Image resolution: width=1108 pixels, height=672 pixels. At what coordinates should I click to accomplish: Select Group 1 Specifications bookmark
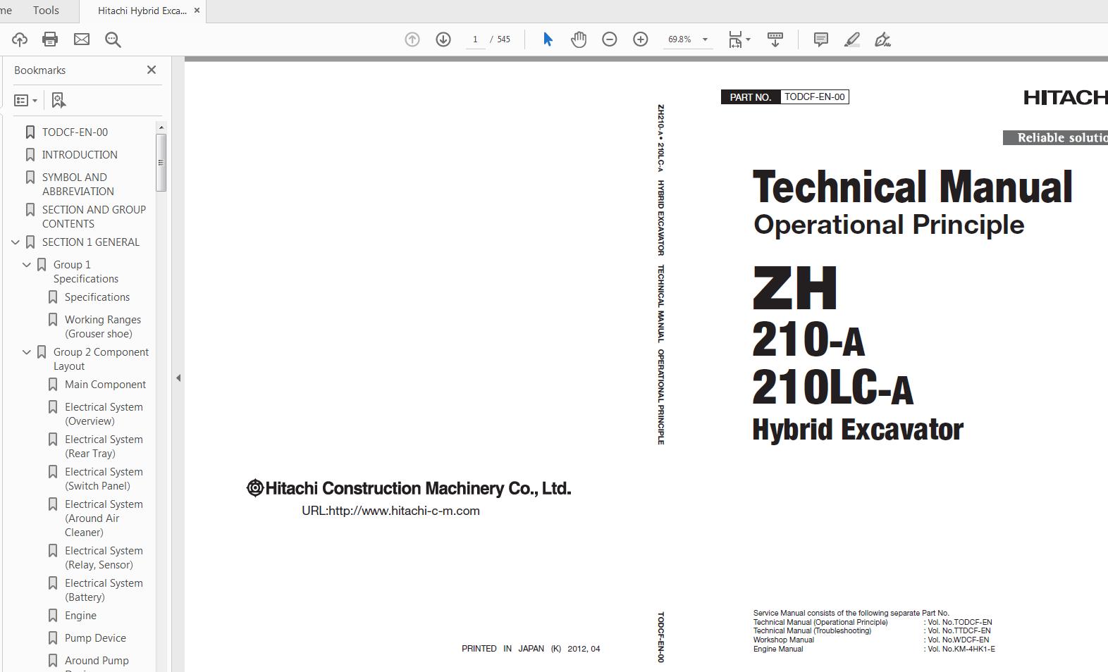(86, 272)
